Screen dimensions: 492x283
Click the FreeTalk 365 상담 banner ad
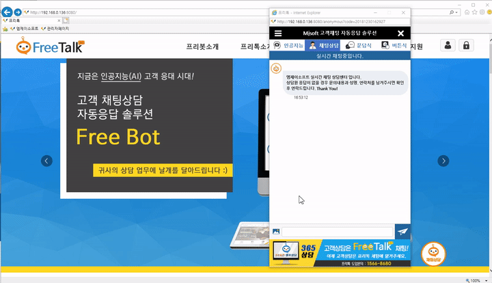pyautogui.click(x=340, y=253)
